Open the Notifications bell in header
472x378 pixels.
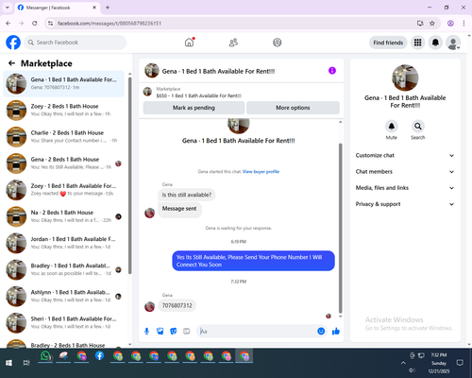coord(435,43)
